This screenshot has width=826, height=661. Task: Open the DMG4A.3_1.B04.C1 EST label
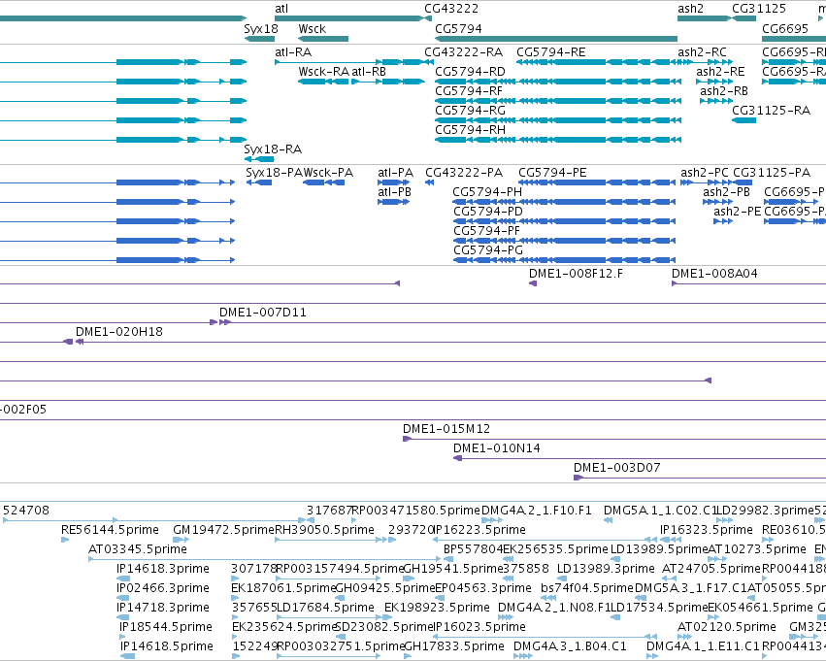(x=571, y=646)
